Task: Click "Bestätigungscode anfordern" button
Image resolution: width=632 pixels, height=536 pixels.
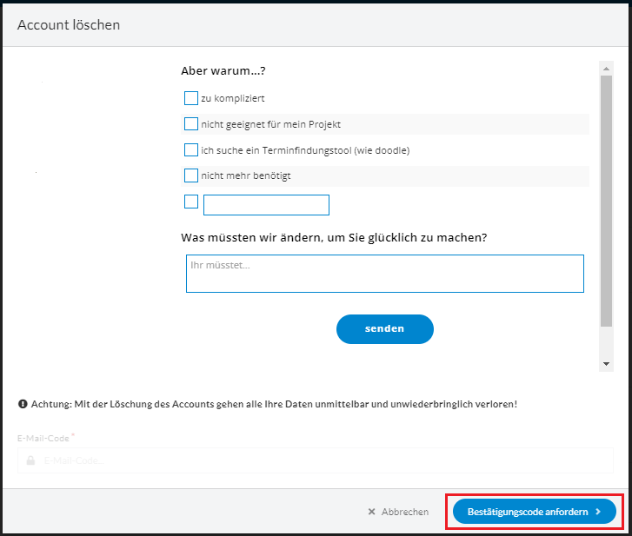Action: pyautogui.click(x=534, y=512)
